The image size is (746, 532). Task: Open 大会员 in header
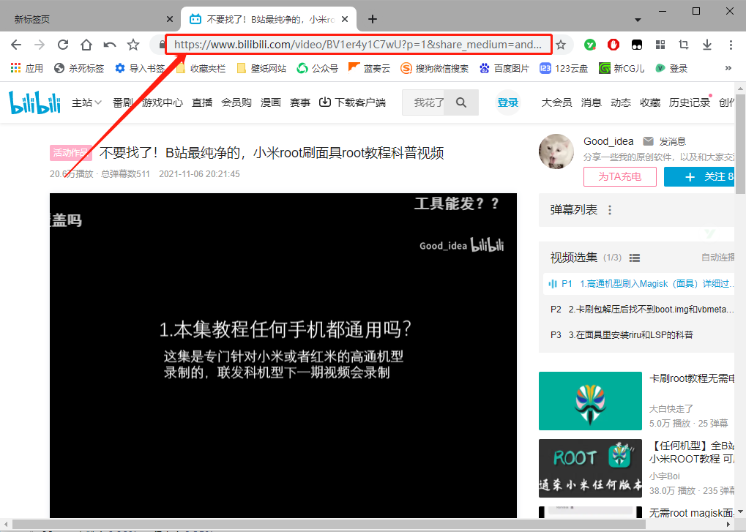point(556,102)
